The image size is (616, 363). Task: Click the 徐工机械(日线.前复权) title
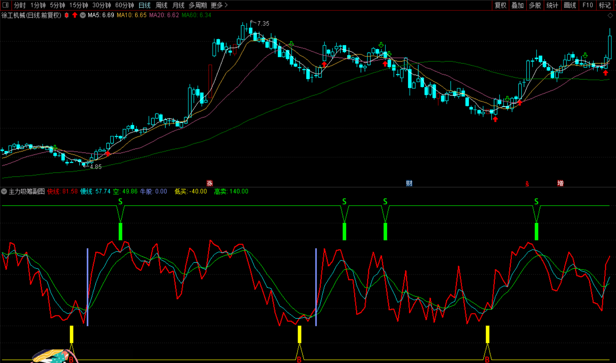tap(32, 15)
